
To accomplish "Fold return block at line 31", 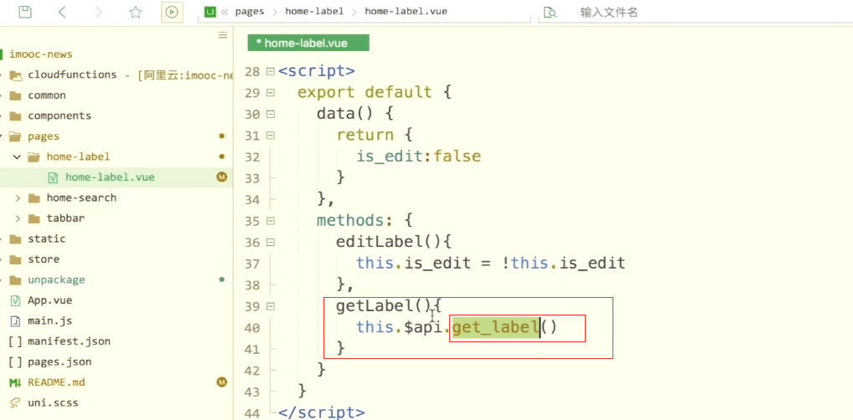I will click(271, 136).
